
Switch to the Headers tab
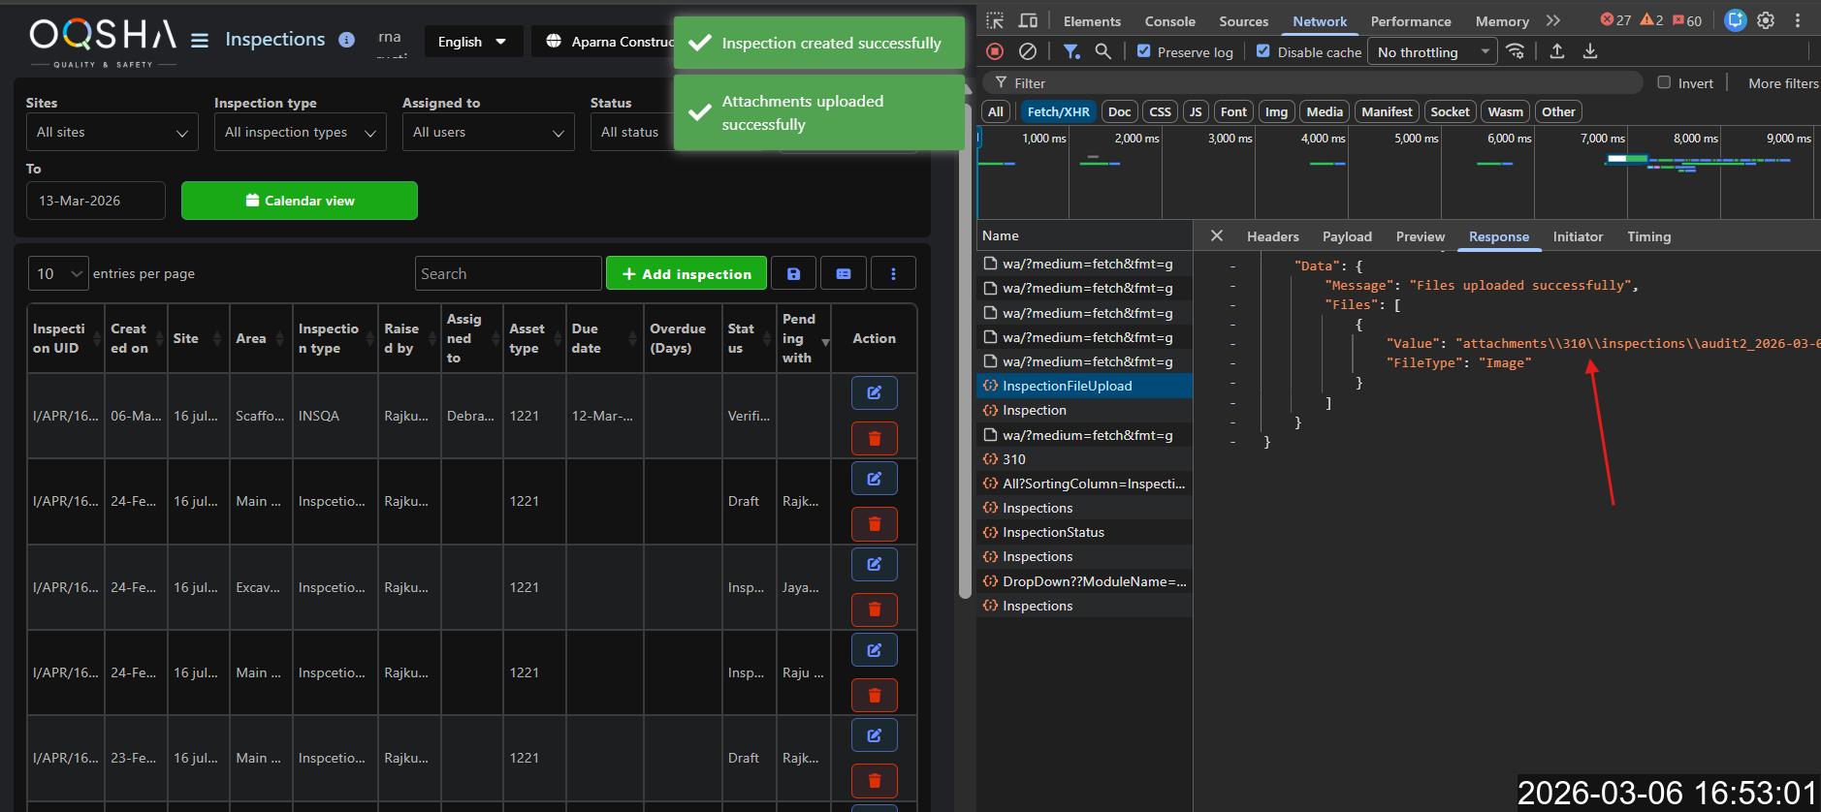pos(1272,236)
